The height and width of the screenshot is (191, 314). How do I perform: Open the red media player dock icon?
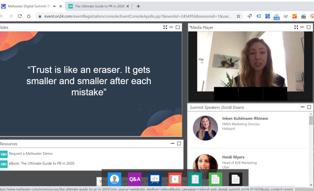pos(175,179)
